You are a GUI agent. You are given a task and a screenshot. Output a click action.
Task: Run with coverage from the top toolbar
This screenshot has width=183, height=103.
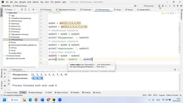pyautogui.click(x=166, y=6)
